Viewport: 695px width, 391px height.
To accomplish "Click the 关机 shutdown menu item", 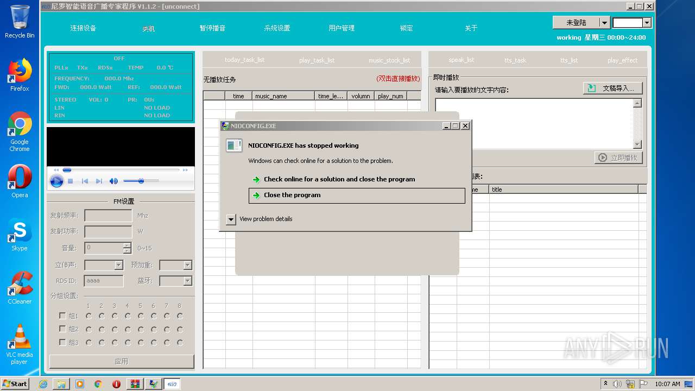I will pos(148,28).
